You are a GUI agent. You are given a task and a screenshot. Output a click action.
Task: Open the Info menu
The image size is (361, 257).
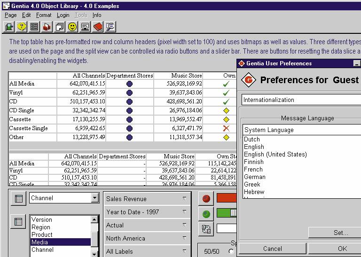click(97, 15)
